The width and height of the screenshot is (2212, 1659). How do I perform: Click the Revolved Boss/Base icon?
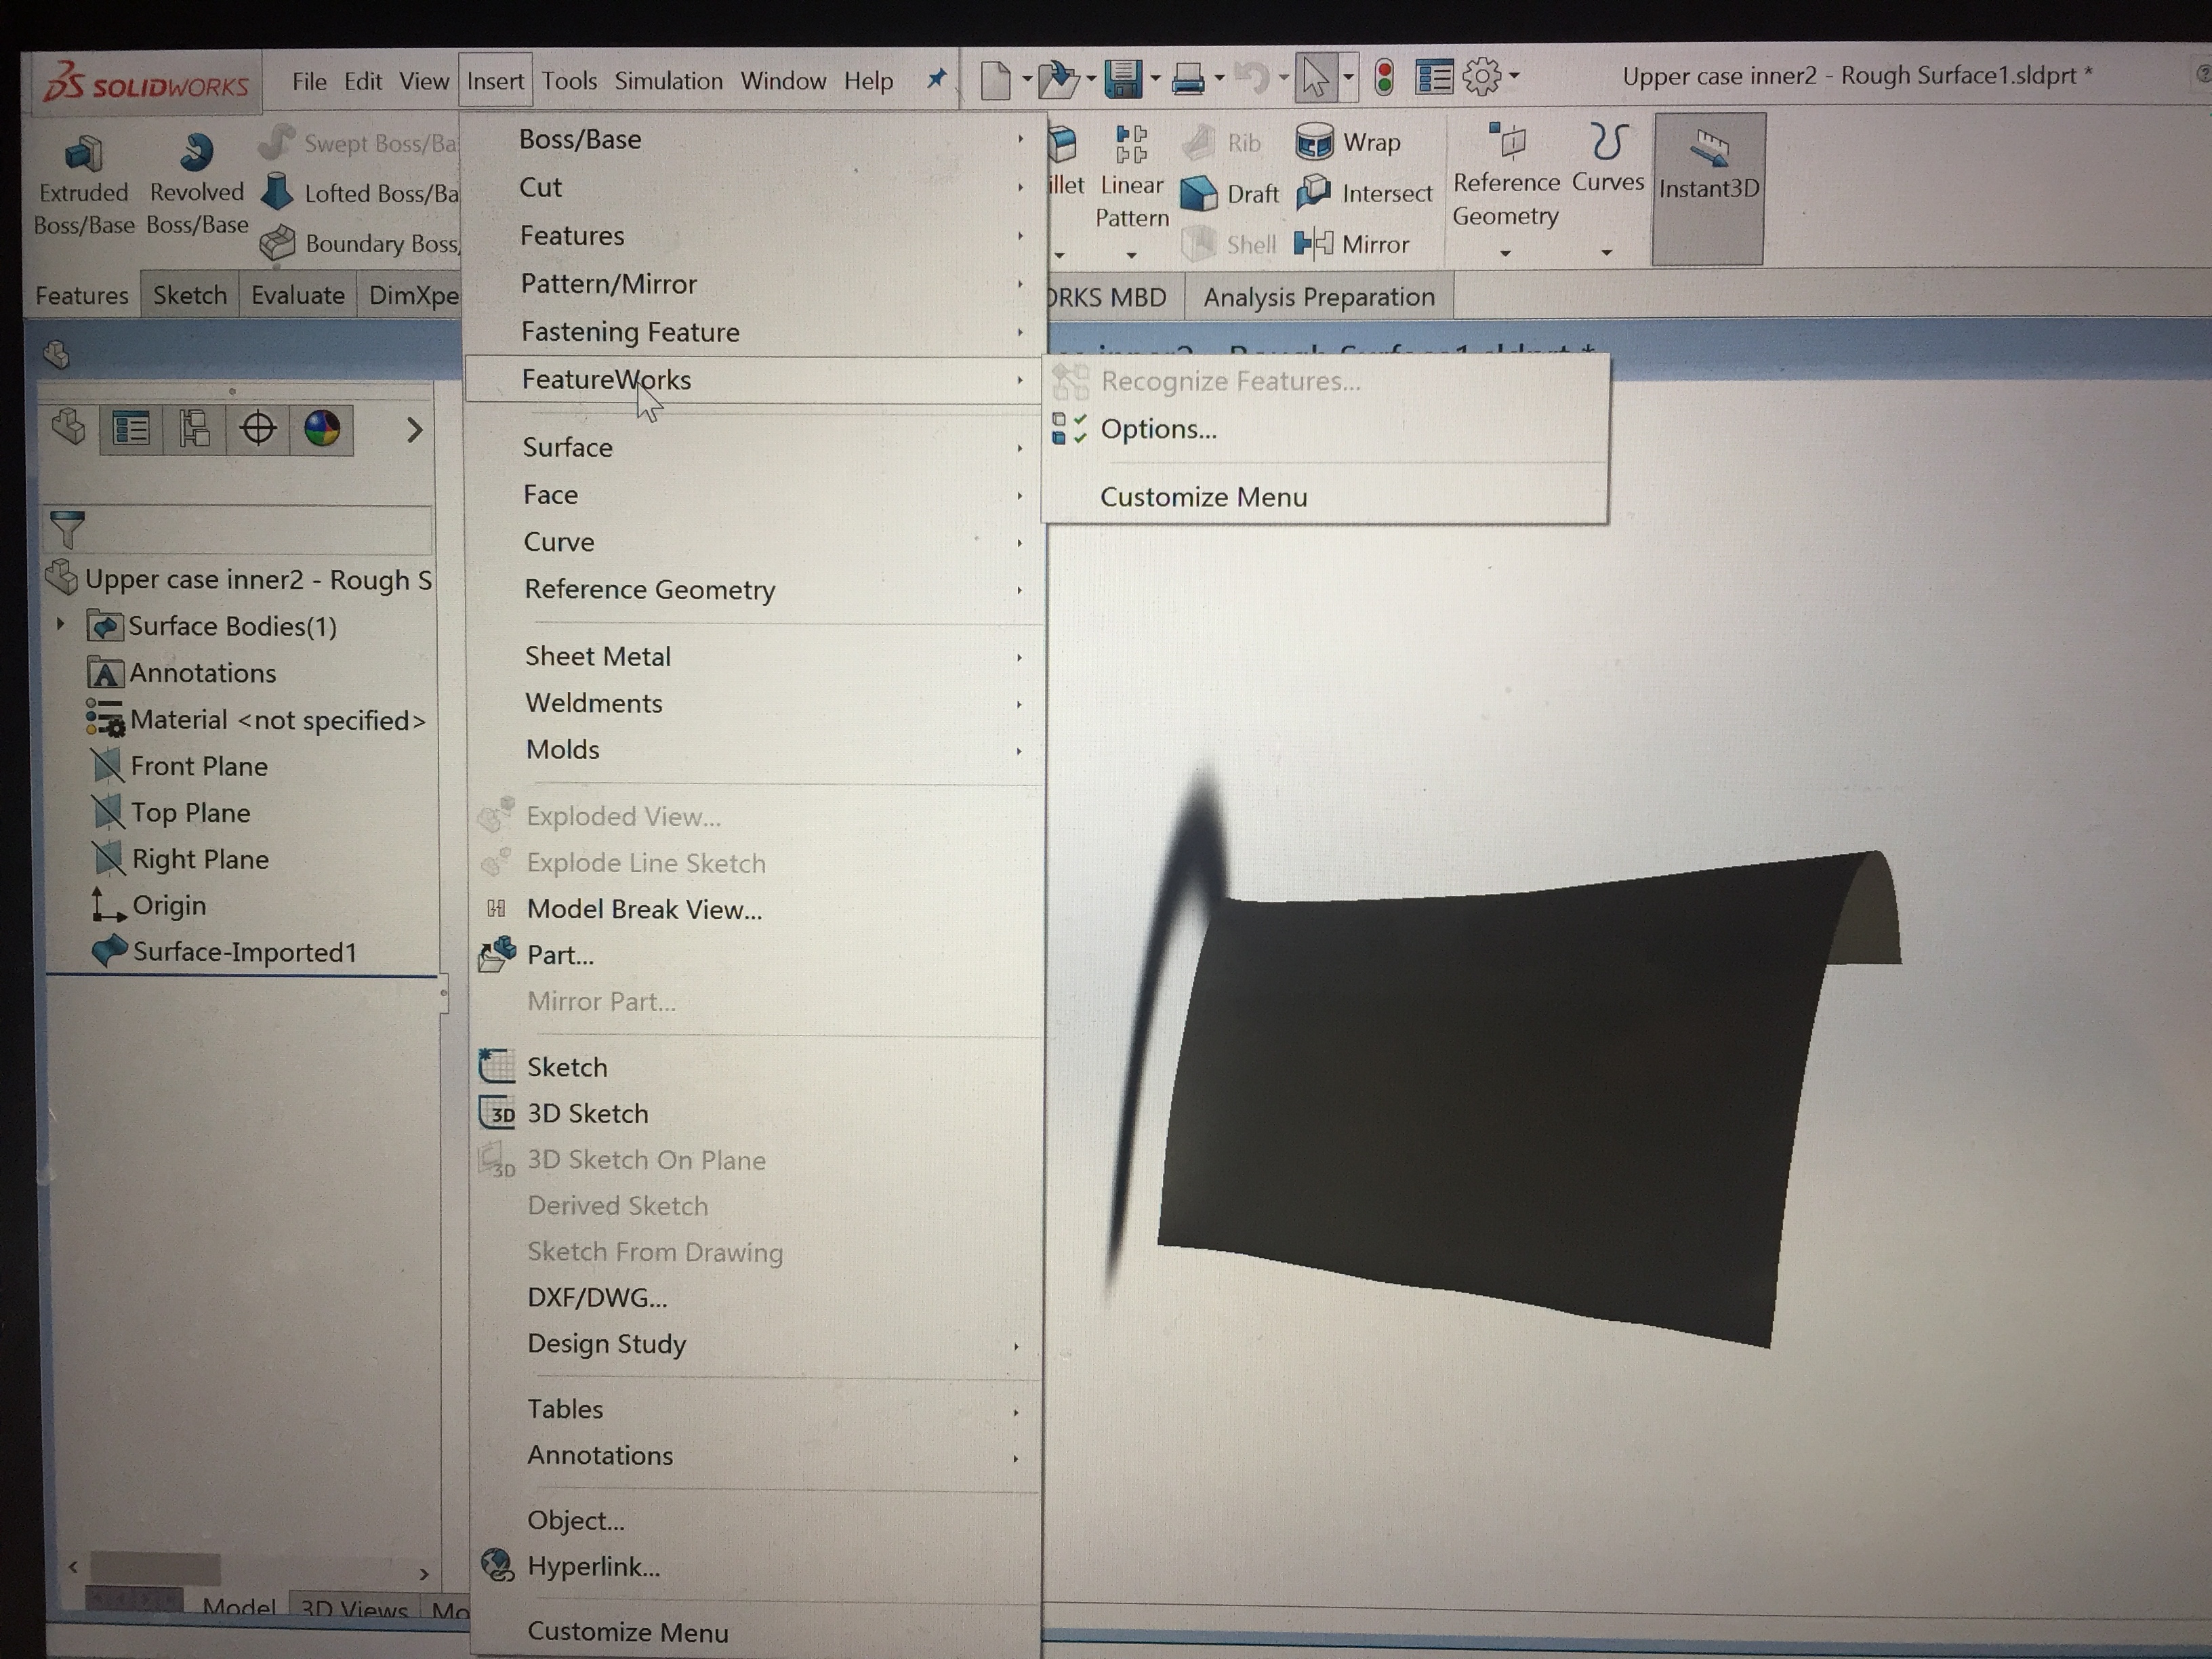[x=197, y=153]
